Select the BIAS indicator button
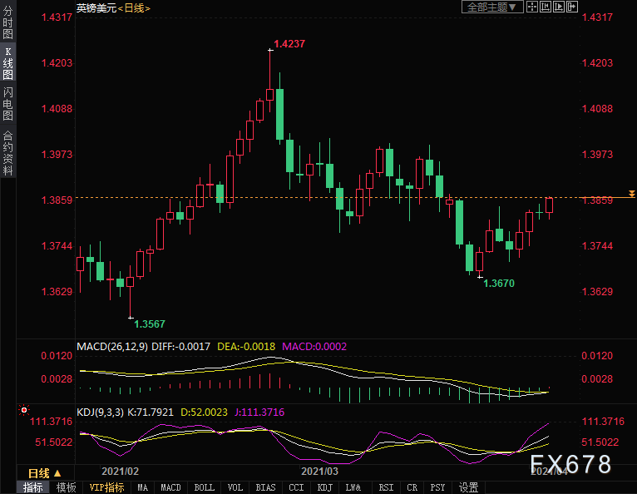The height and width of the screenshot is (494, 637). click(x=265, y=487)
